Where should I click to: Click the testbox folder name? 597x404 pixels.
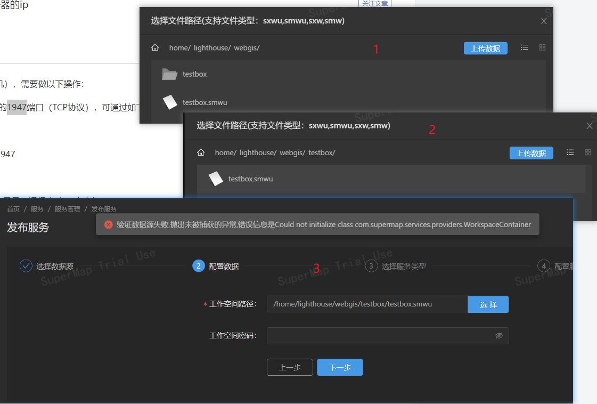point(194,74)
